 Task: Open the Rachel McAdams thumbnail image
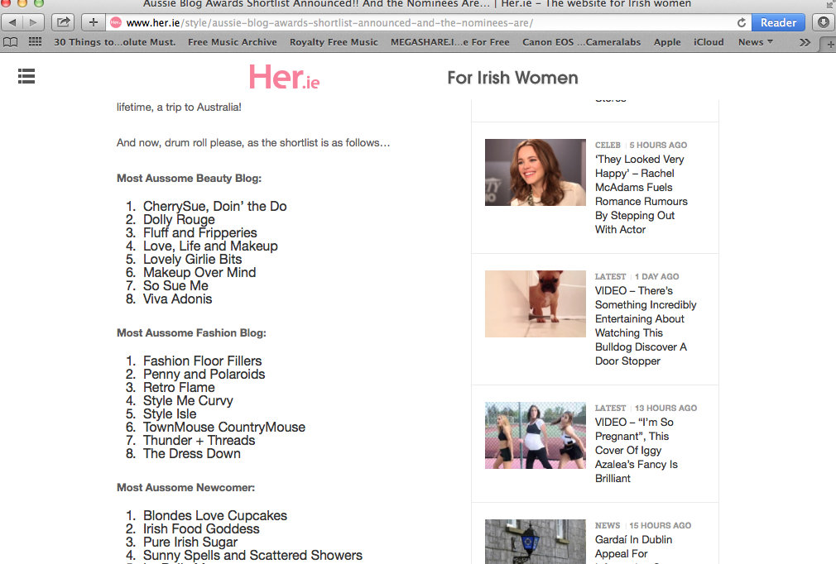tap(536, 173)
